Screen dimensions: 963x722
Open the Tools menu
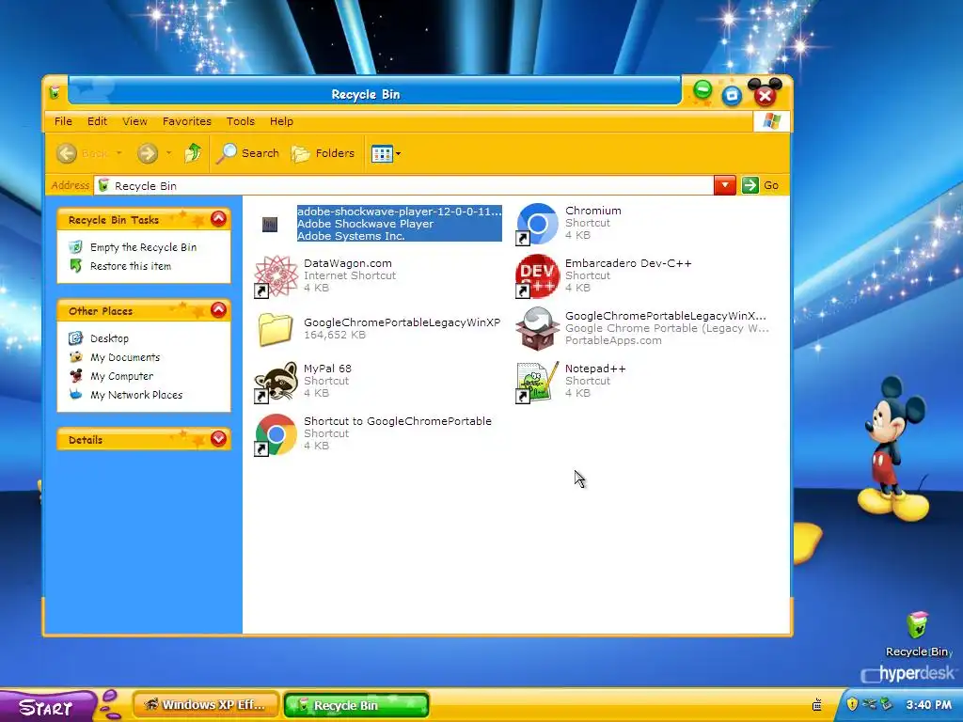coord(240,121)
